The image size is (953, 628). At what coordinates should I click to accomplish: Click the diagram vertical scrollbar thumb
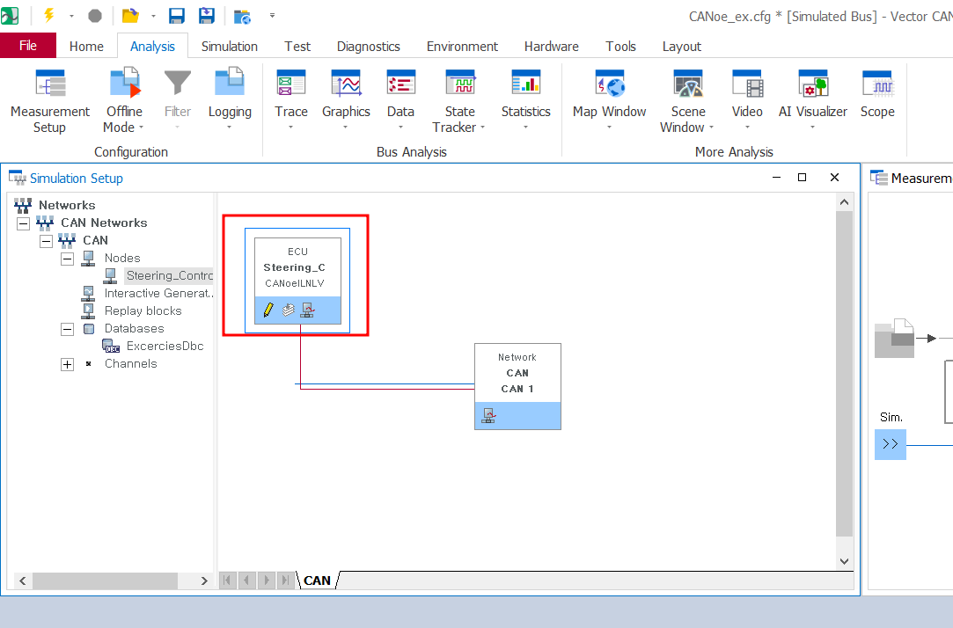click(844, 374)
